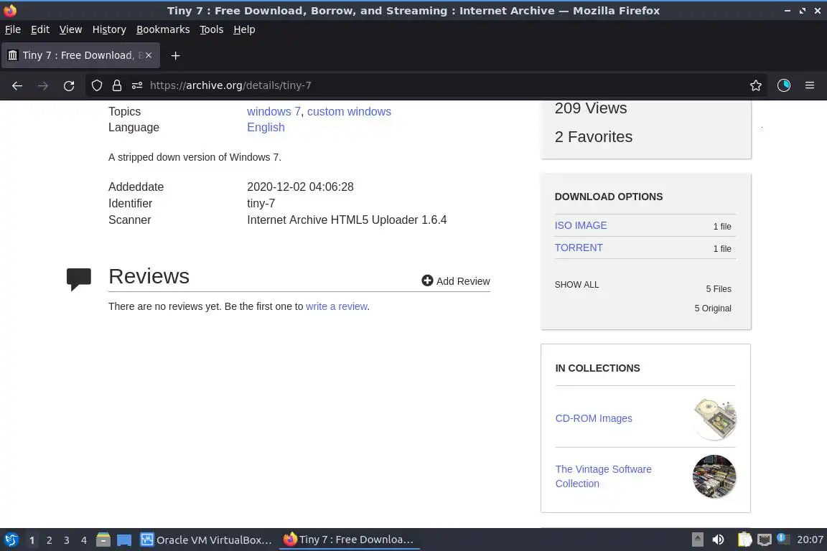Switch to workspace 4
The image size is (827, 551).
coord(84,540)
